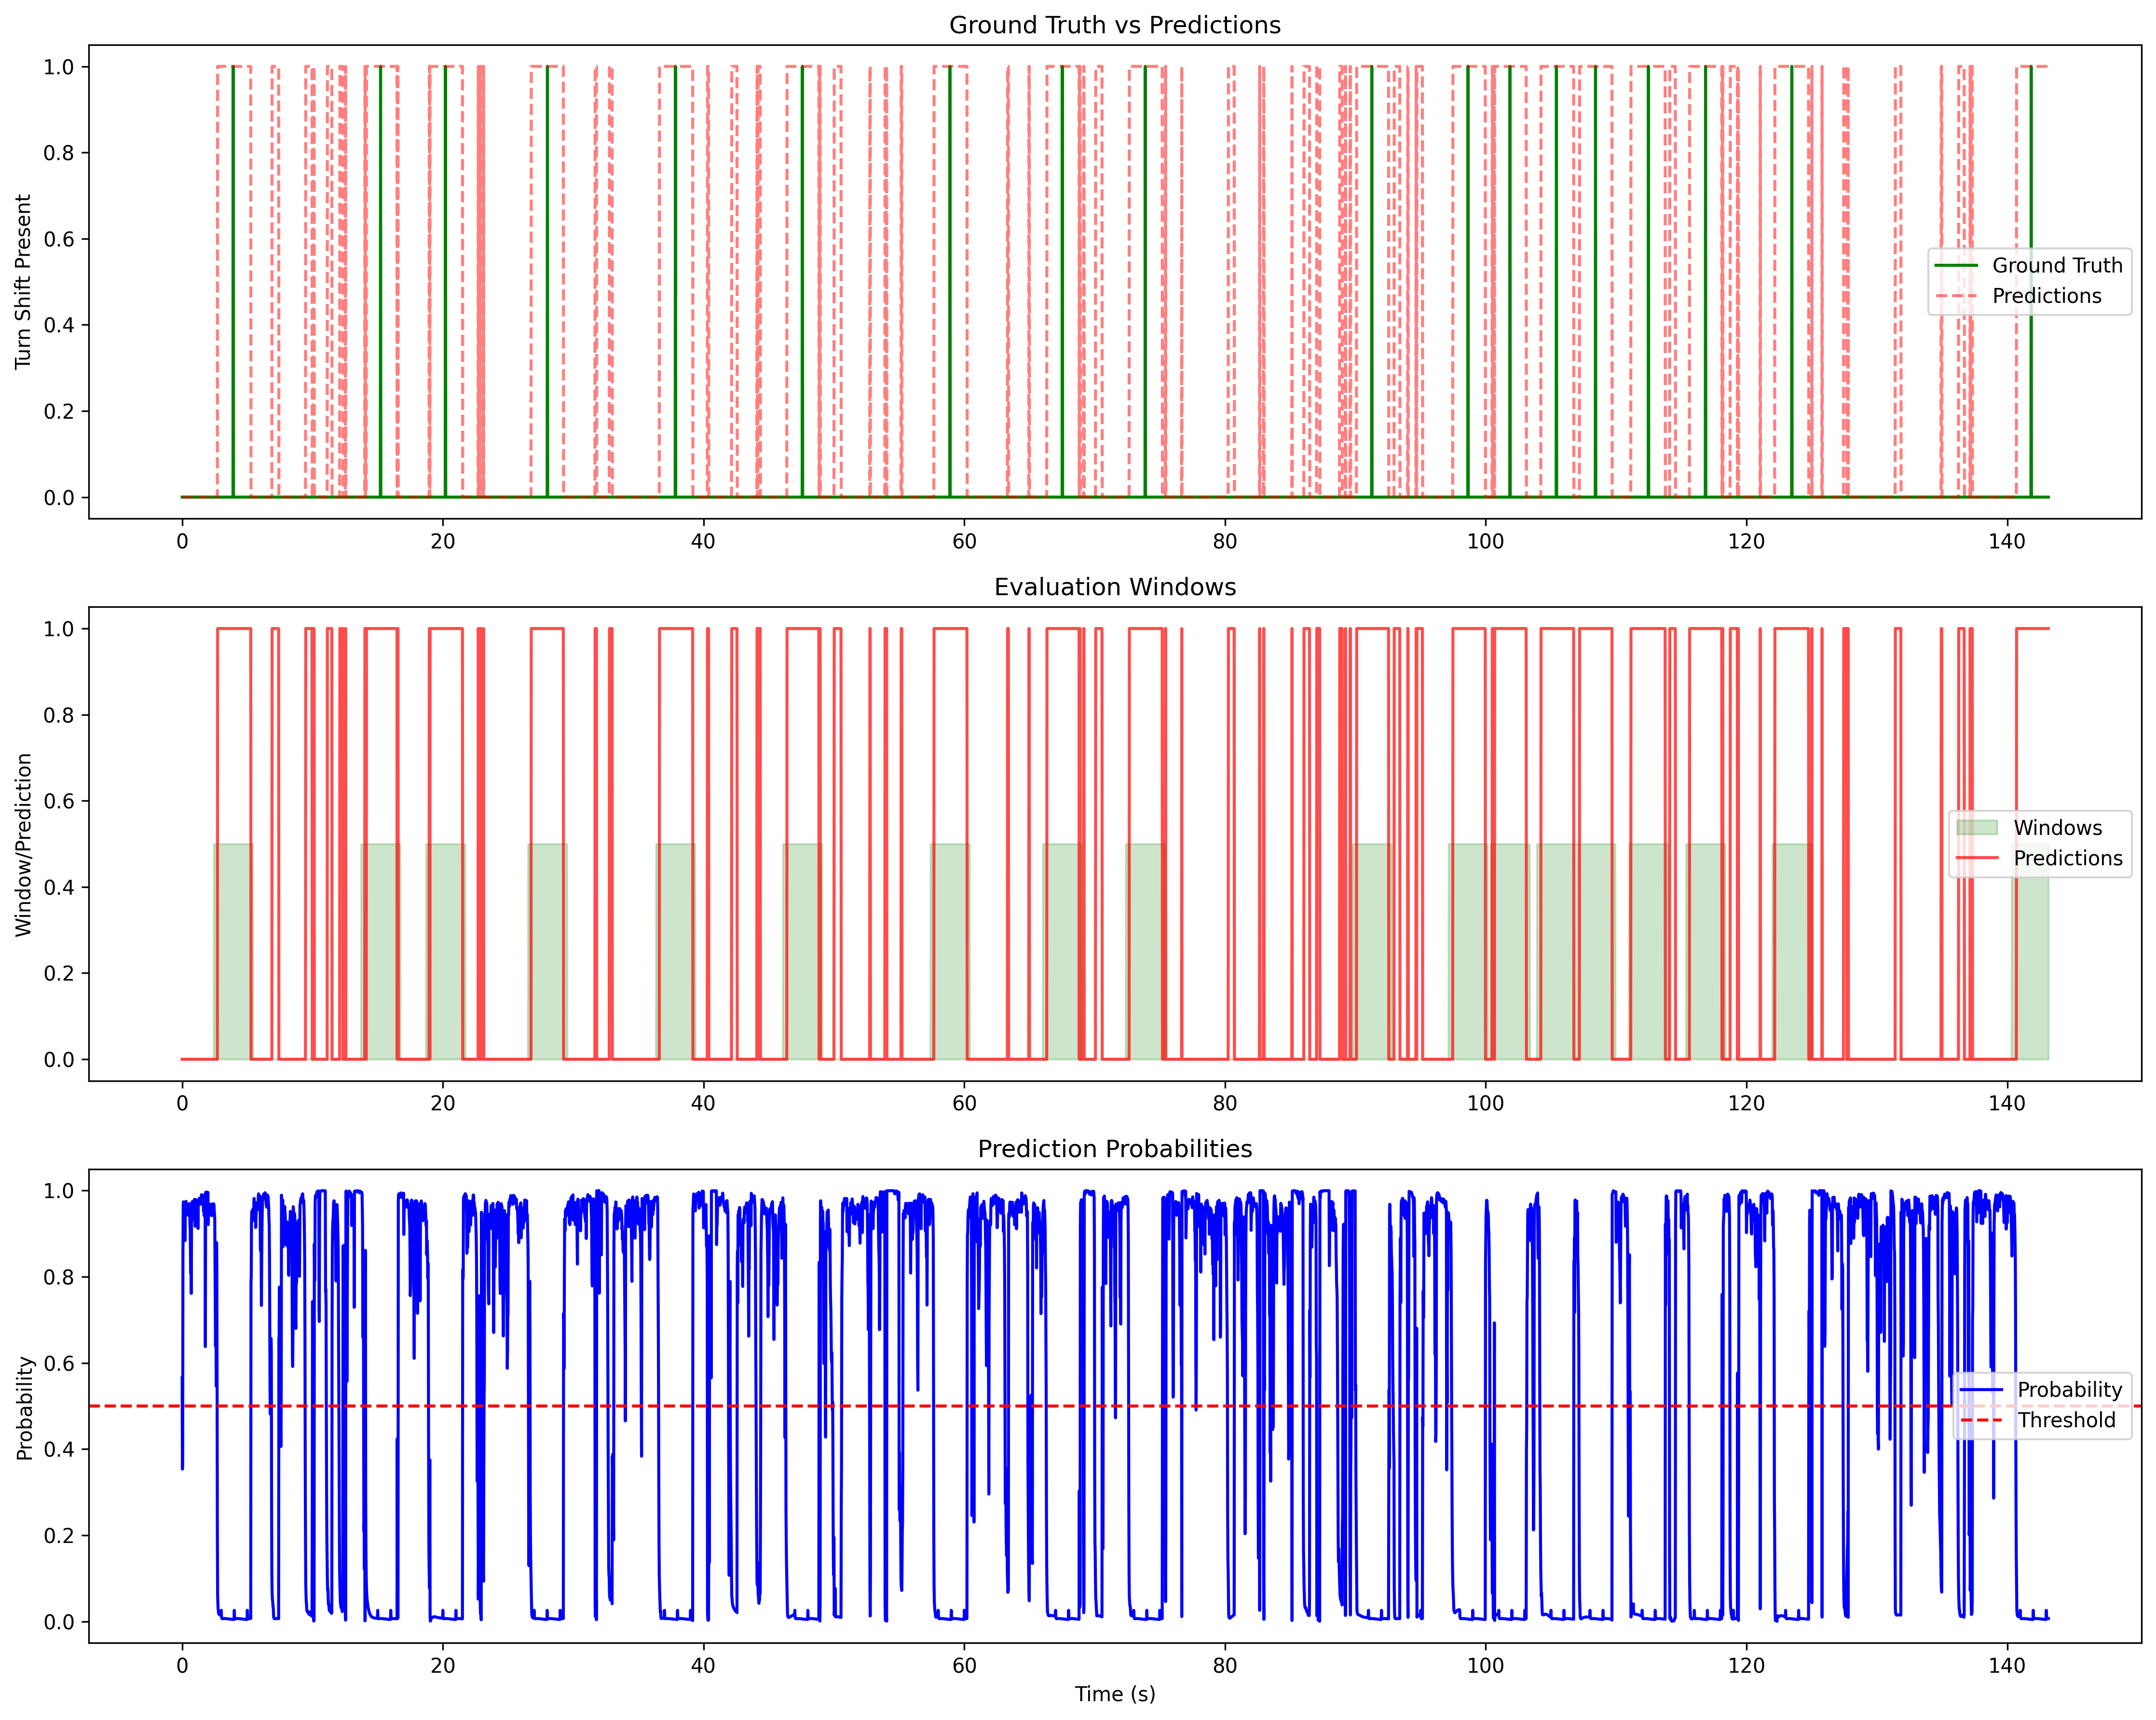Select the Probability legend label
The width and height of the screenshot is (2156, 1720).
(2069, 1389)
